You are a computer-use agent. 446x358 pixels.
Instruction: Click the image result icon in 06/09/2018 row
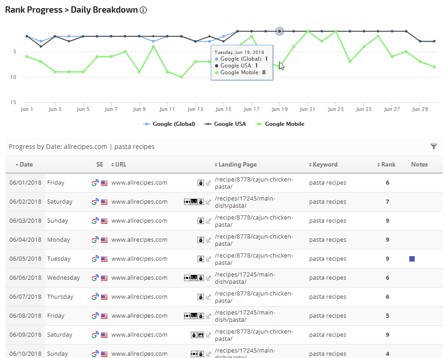[x=200, y=335]
